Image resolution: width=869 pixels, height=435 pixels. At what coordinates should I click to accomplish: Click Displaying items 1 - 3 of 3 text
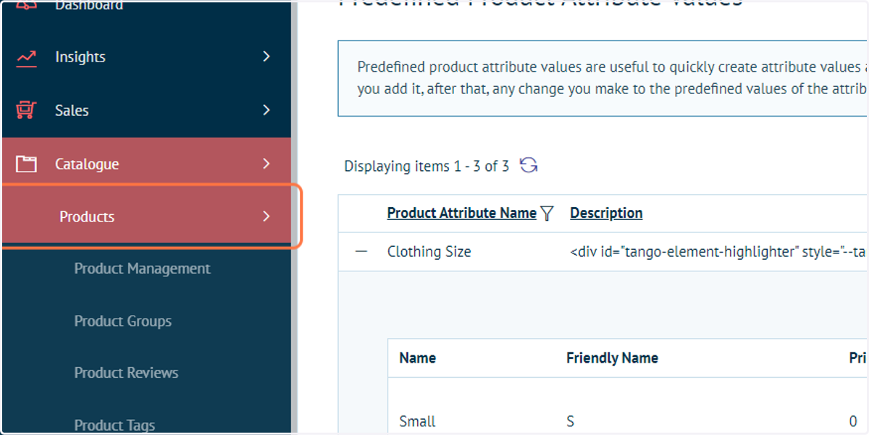[x=427, y=166]
